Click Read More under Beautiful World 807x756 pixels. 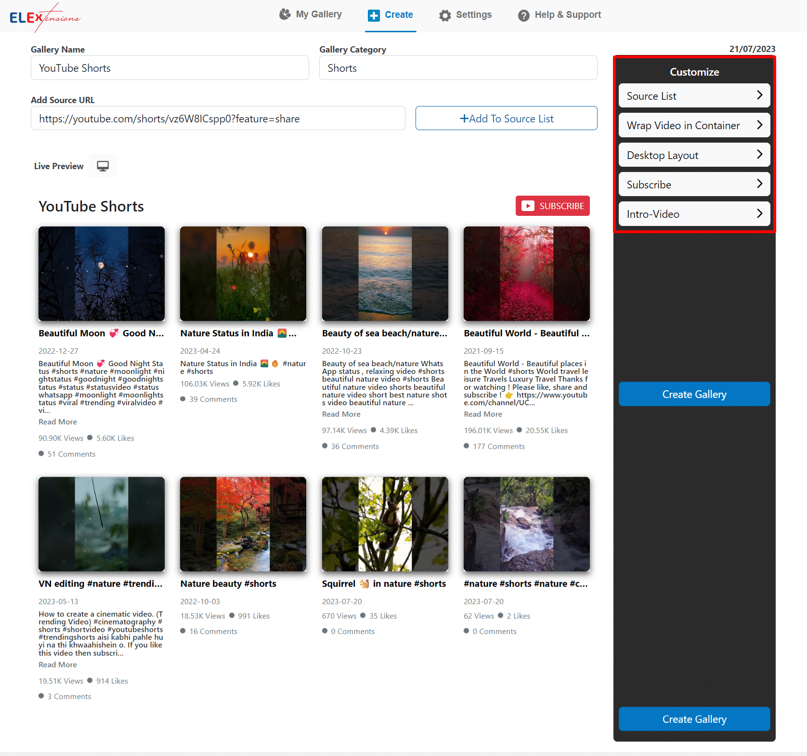483,414
